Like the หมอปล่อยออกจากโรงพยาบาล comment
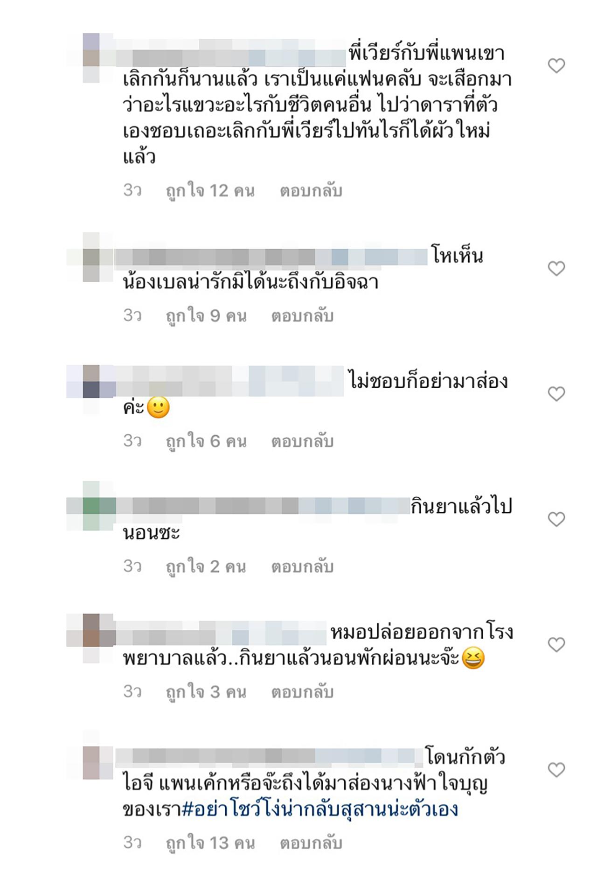Viewport: 597px width, 879px height. pyautogui.click(x=556, y=644)
